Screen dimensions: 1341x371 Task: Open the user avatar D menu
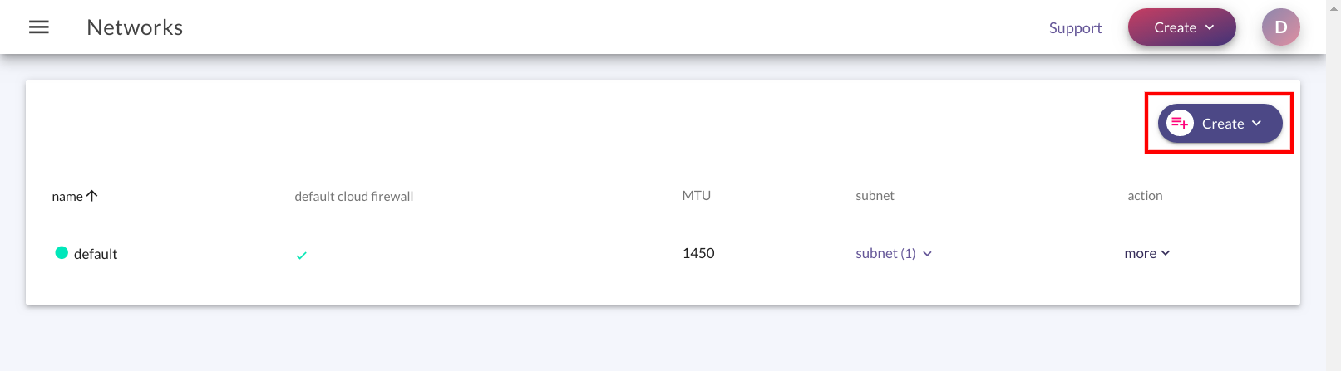(x=1280, y=27)
